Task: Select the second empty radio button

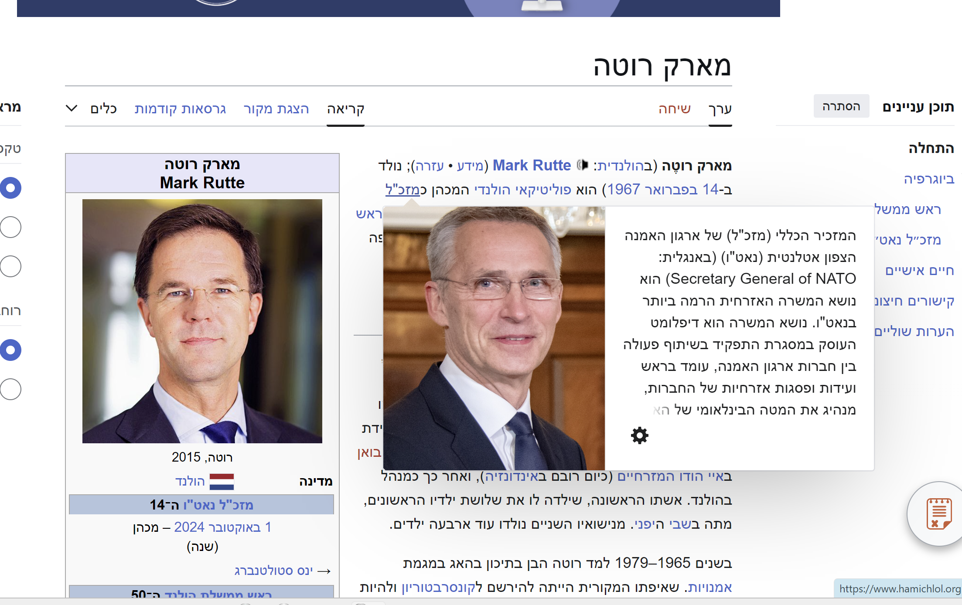Action: tap(10, 266)
